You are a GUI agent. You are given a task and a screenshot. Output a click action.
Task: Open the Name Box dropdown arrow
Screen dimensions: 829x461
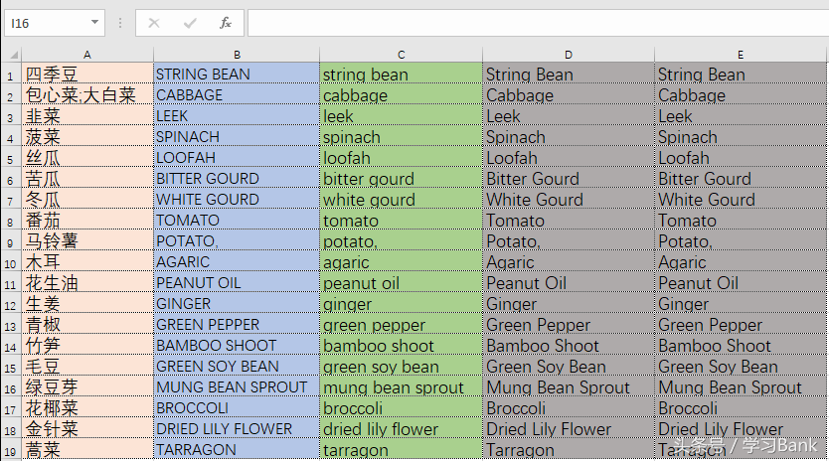94,22
